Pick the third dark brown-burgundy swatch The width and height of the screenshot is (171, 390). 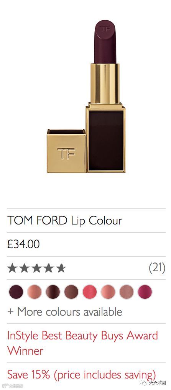tap(53, 292)
